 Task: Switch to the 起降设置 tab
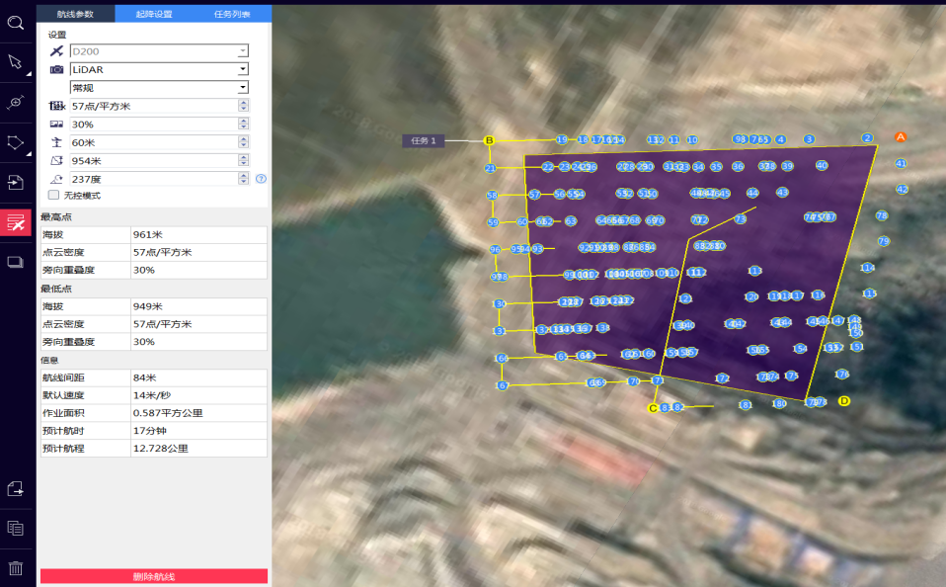click(154, 14)
